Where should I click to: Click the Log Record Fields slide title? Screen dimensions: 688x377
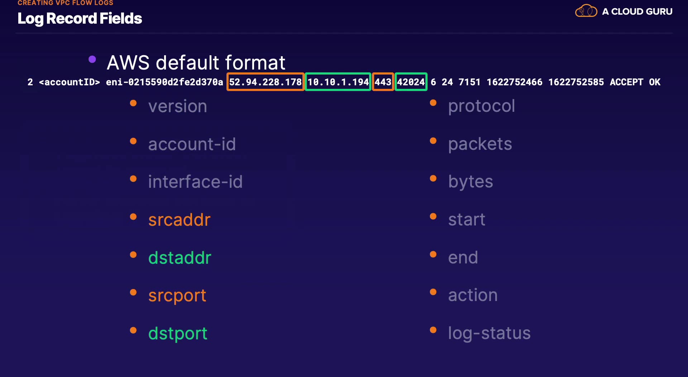[80, 19]
